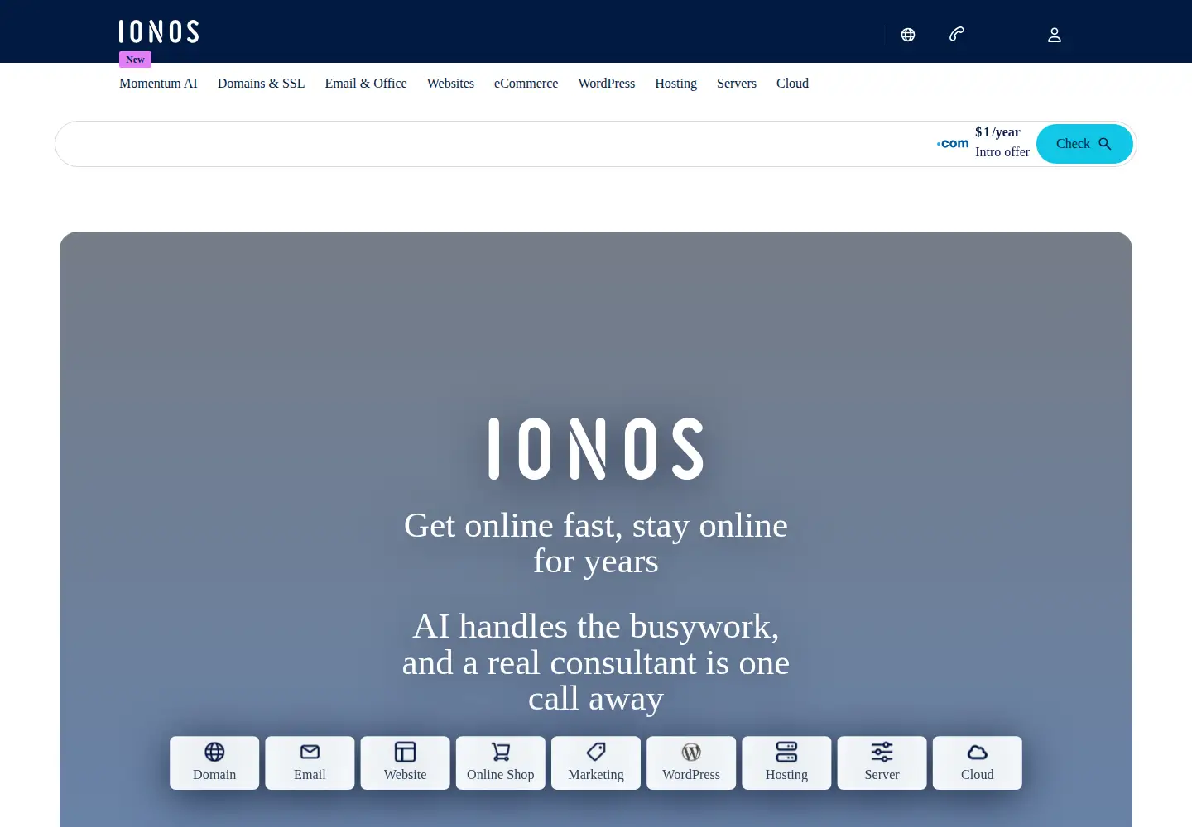Image resolution: width=1192 pixels, height=827 pixels.
Task: Select the Domain globe tile
Action: pos(214,762)
